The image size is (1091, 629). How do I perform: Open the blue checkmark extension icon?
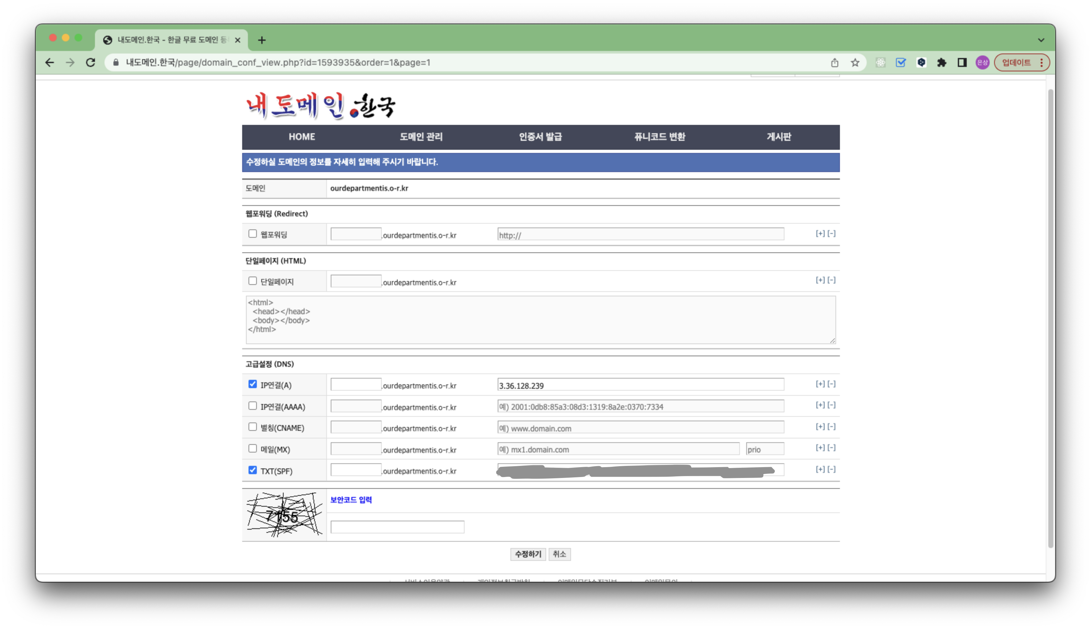pos(900,63)
